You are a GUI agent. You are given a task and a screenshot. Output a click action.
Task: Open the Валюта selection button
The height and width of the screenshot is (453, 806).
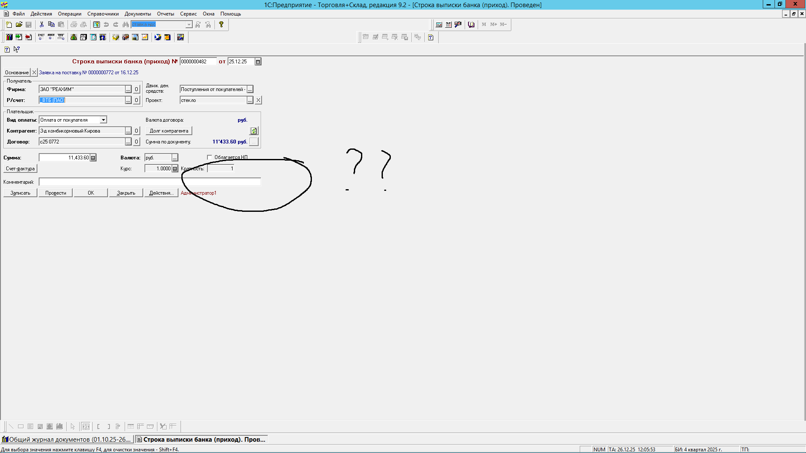pos(175,158)
